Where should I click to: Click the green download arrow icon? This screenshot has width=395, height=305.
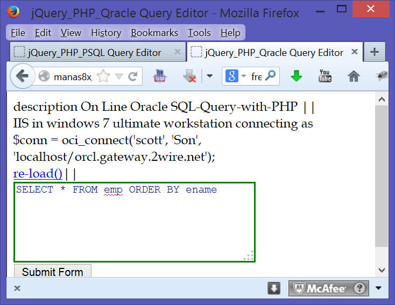click(x=297, y=76)
